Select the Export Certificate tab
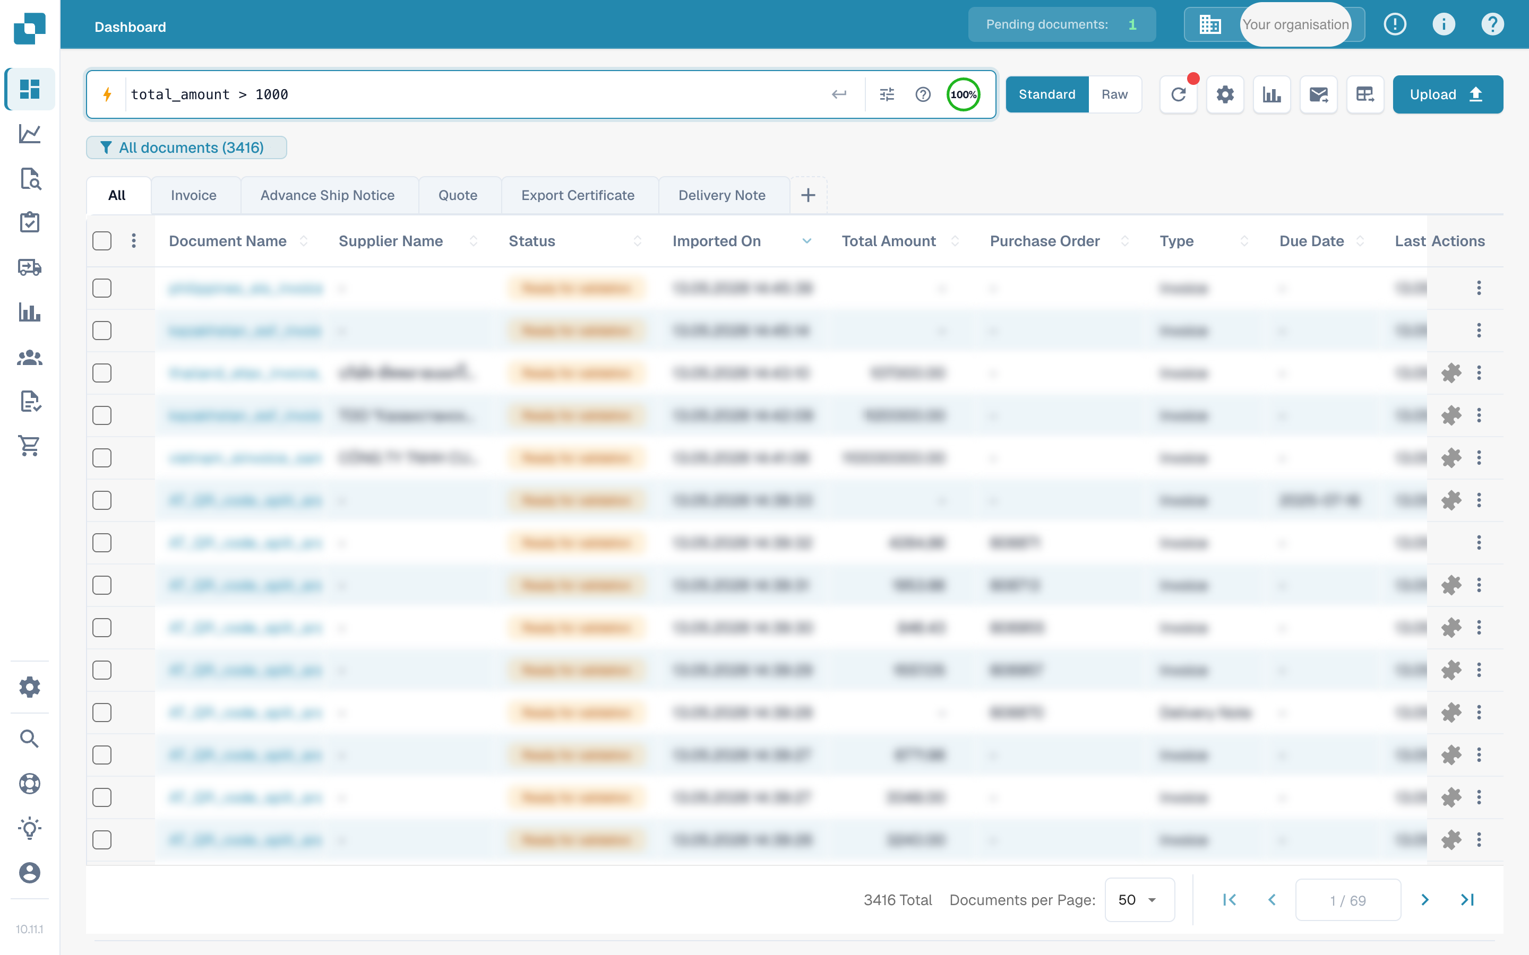The height and width of the screenshot is (955, 1529). (x=578, y=195)
